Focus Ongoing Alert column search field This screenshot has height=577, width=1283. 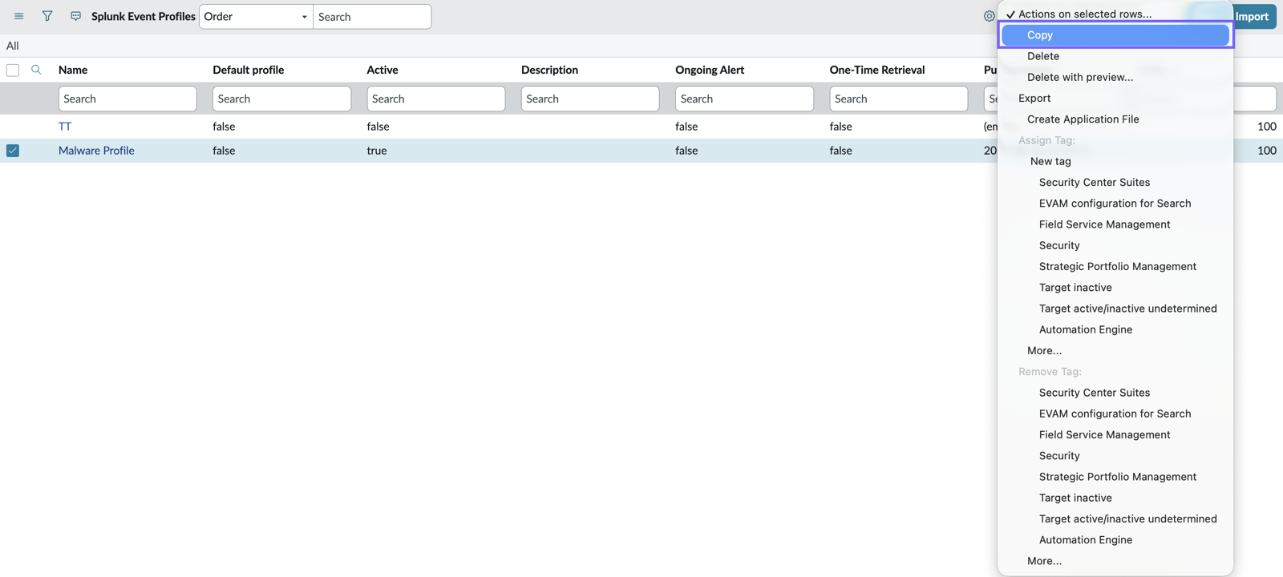[744, 99]
